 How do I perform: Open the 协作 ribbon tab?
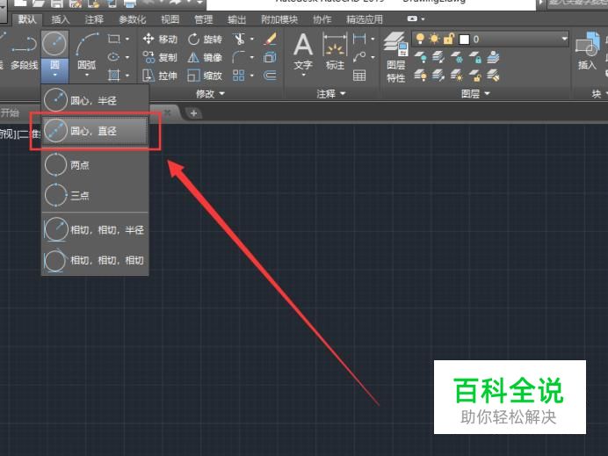point(322,19)
